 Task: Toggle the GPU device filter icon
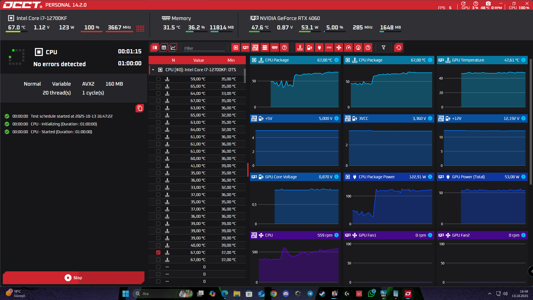(x=246, y=48)
